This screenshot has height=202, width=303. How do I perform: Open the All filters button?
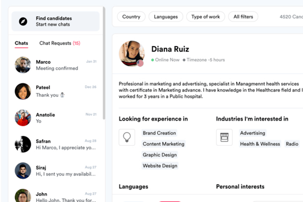243,17
